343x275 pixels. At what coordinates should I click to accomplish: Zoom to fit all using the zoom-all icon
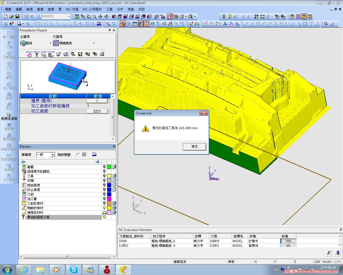[77, 16]
